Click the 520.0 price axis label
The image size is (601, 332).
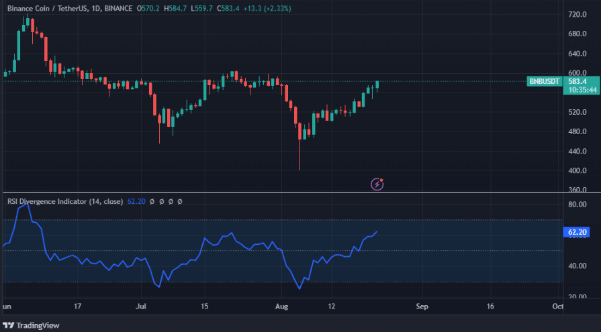click(x=577, y=112)
